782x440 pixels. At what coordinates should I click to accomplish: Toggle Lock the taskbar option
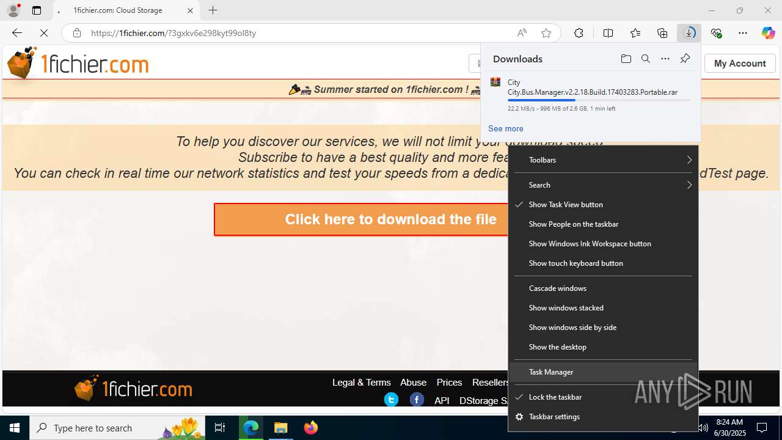(x=603, y=397)
